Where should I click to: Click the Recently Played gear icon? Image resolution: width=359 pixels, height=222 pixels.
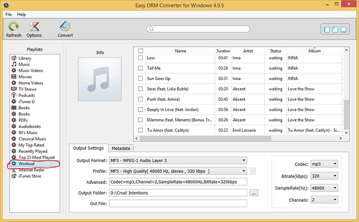pos(14,151)
